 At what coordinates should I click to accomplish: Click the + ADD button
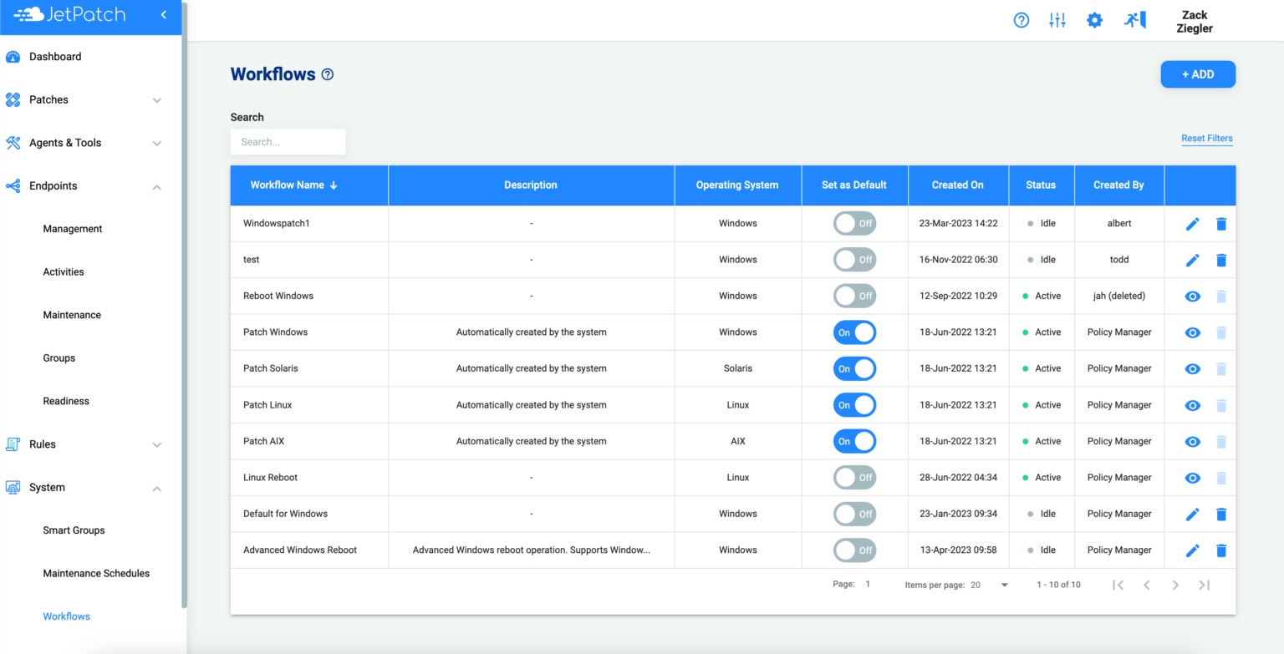[x=1197, y=74]
